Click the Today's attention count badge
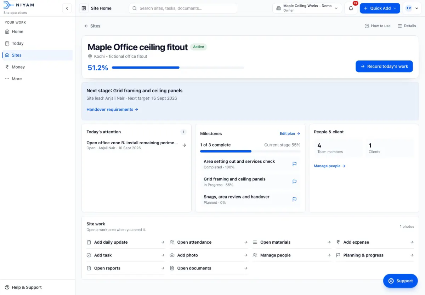The width and height of the screenshot is (425, 295). (x=183, y=132)
